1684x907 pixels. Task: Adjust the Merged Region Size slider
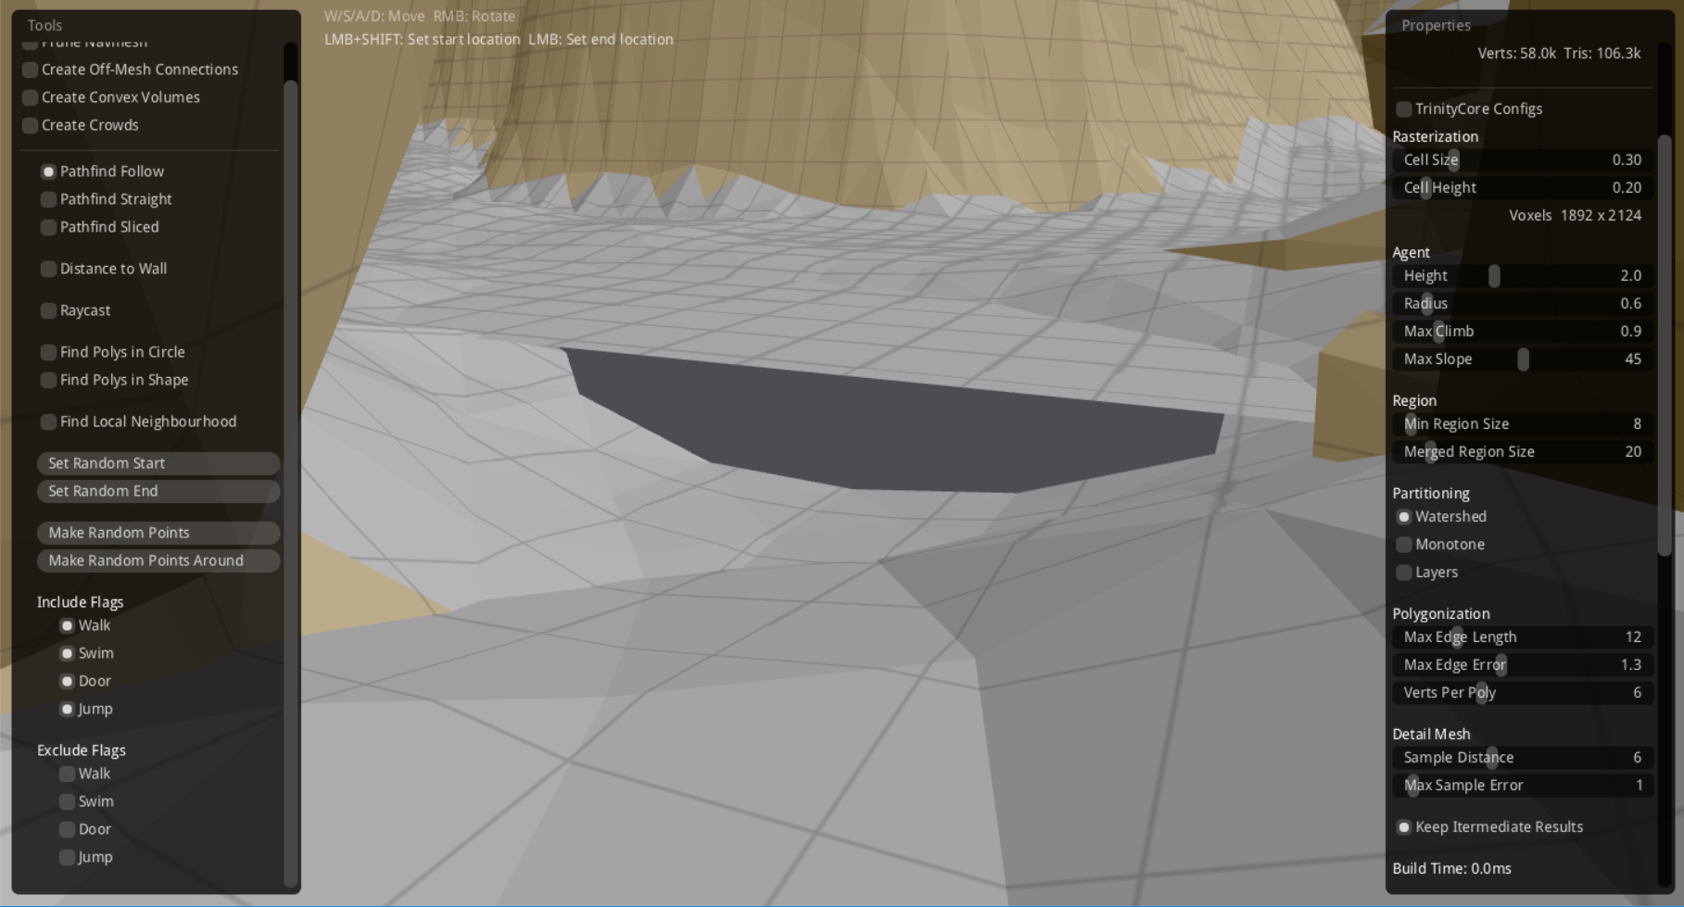[x=1523, y=452]
